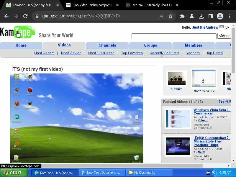The image size is (236, 177).
Task: Open the Random videos link
Action: (193, 53)
